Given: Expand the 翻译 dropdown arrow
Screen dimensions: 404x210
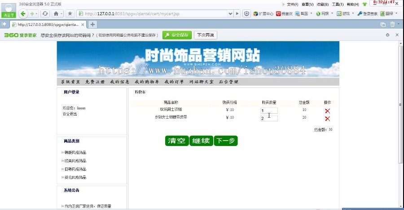Looking at the screenshot, I should pyautogui.click(x=396, y=13).
